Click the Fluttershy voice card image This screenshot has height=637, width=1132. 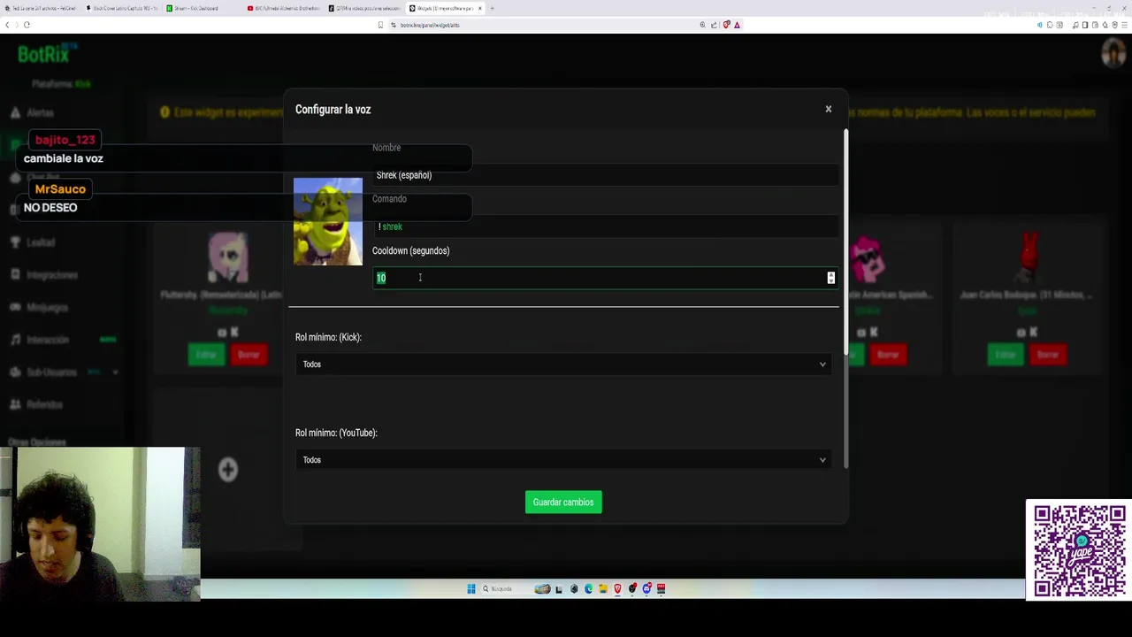click(228, 257)
